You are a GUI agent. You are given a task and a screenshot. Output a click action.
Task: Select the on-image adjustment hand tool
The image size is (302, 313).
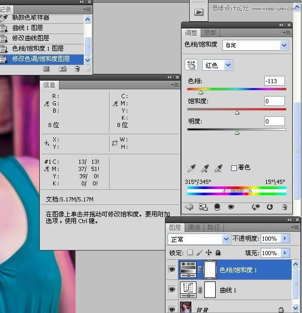coord(191,65)
